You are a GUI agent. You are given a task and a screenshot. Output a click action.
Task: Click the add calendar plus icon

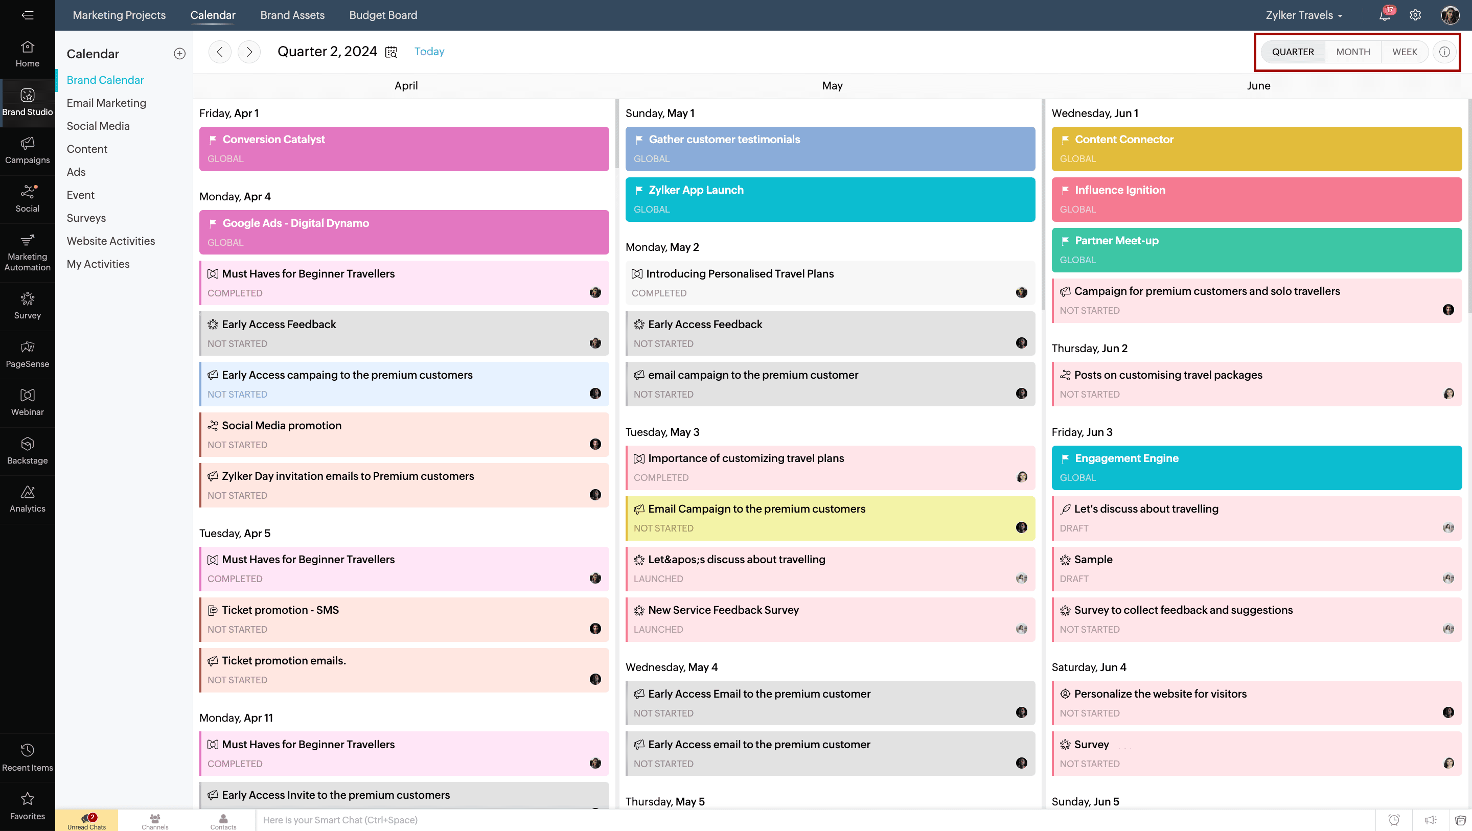179,54
